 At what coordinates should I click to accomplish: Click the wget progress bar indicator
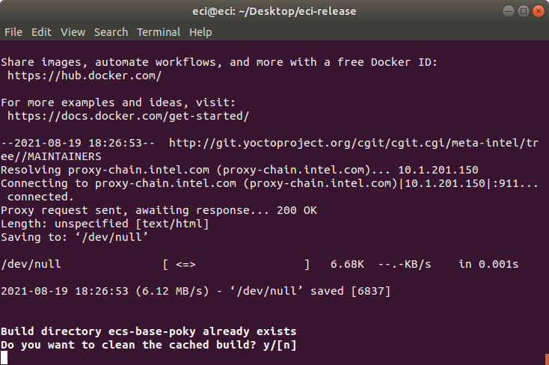[186, 264]
